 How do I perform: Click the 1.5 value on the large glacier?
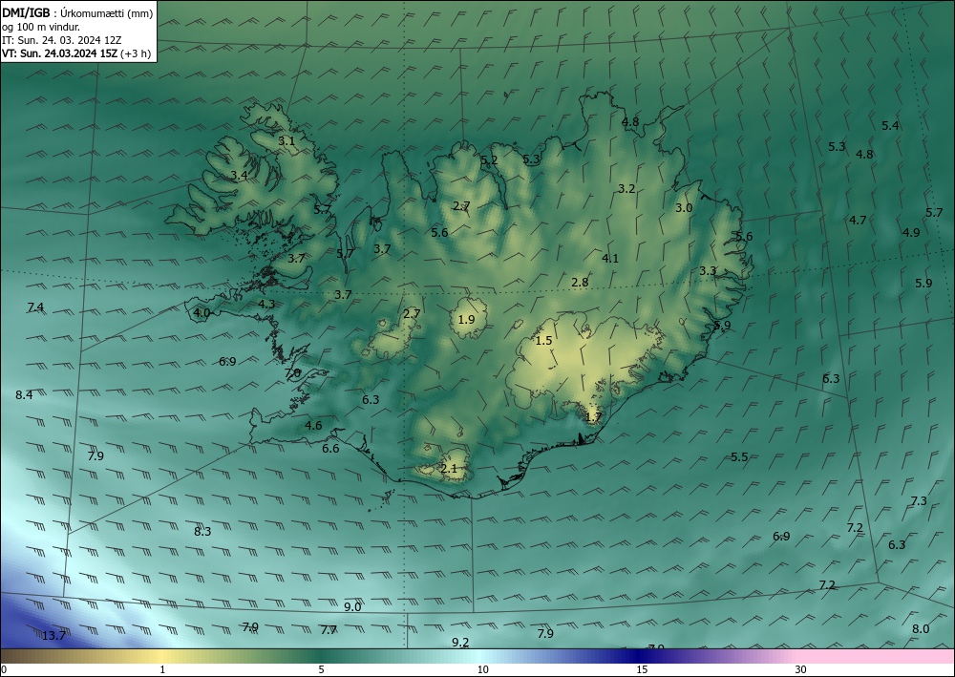point(543,341)
